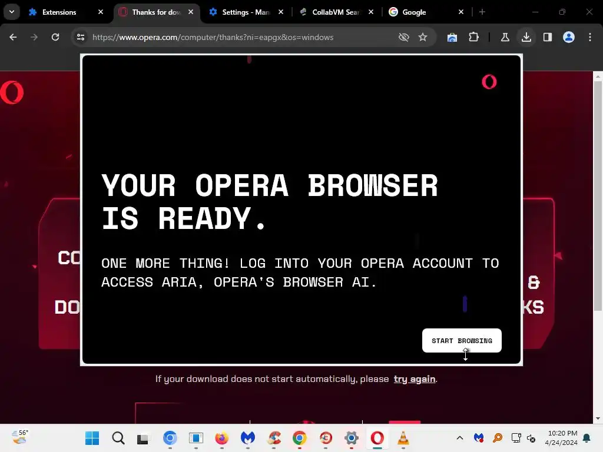Screen dimensions: 603x452
Task: Close the Google tab
Action: click(461, 12)
